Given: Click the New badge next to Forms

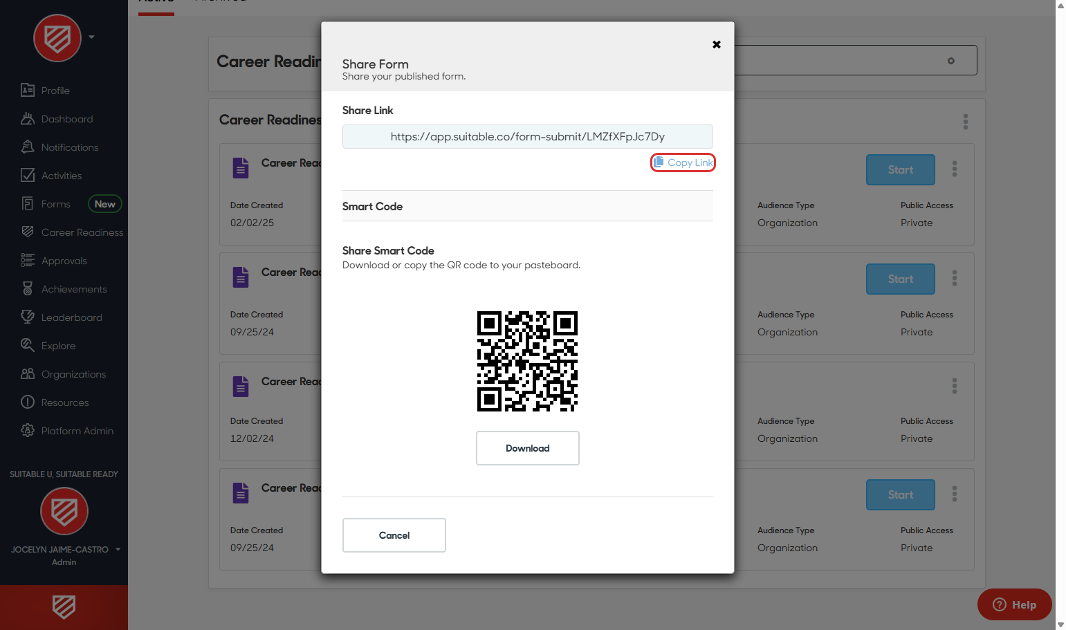Looking at the screenshot, I should 105,204.
